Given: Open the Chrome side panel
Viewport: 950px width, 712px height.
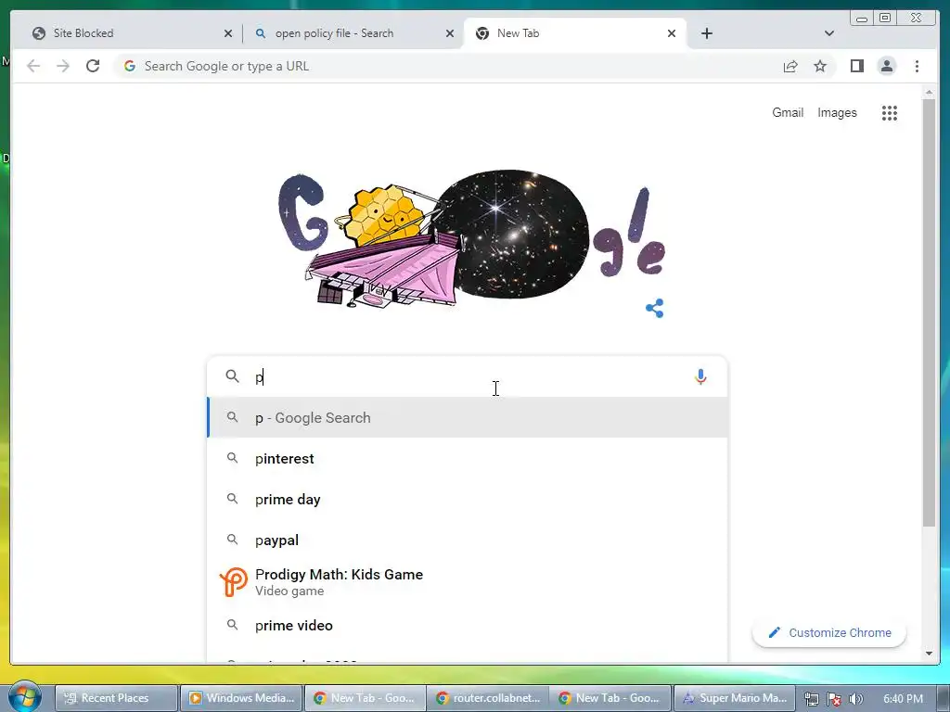Looking at the screenshot, I should pyautogui.click(x=856, y=66).
